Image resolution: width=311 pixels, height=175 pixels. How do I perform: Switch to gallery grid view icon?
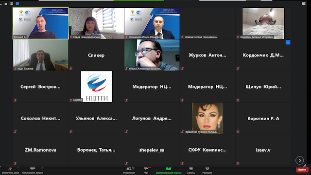click(x=17, y=3)
